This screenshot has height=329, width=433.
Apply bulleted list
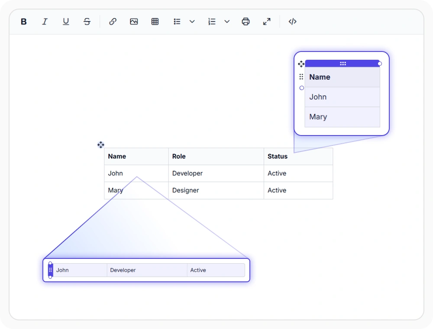click(x=177, y=22)
